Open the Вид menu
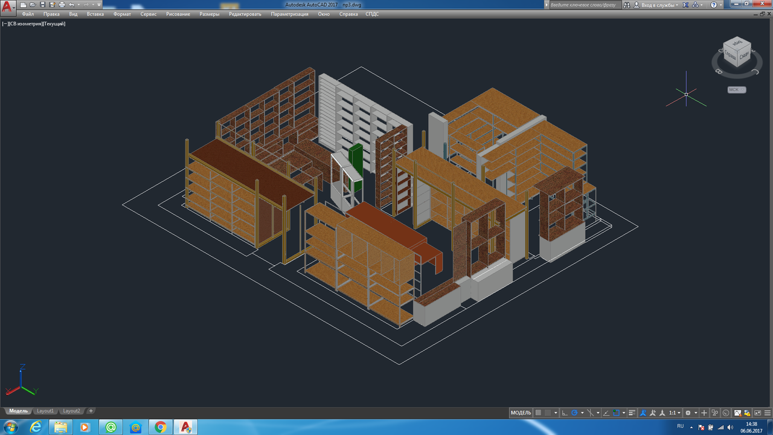The width and height of the screenshot is (773, 435). (x=73, y=14)
